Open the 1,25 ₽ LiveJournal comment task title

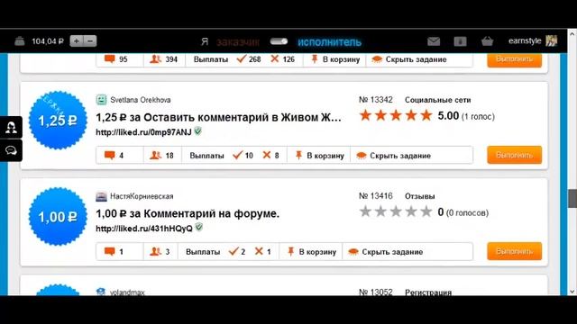point(218,118)
